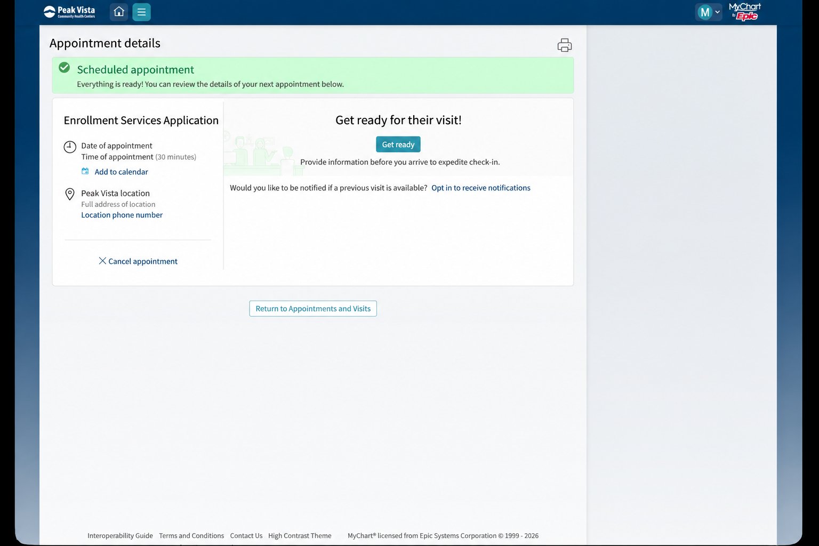Click the Scheduled appointment banner title

[x=135, y=70]
